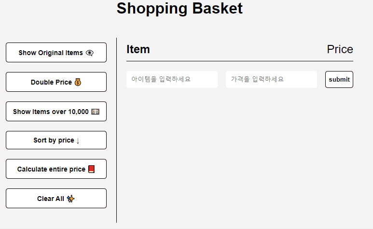Click the eye icon on Show Original Items
373x229 pixels.
90,53
